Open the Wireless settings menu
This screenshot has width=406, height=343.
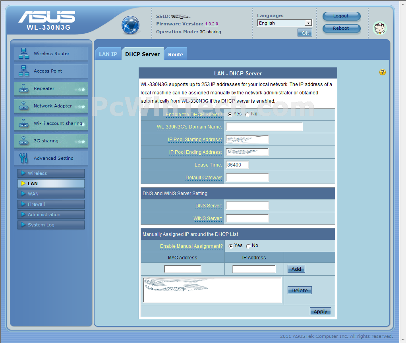(51, 173)
